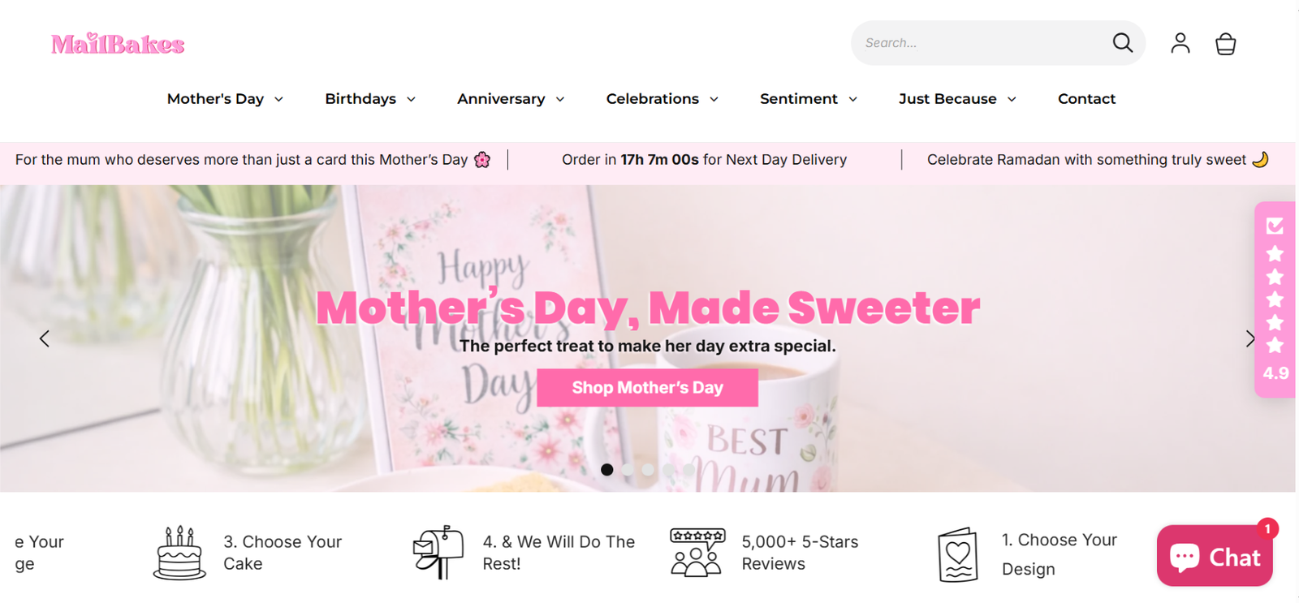The image size is (1299, 603).
Task: Click the search magnifier icon
Action: click(1122, 43)
